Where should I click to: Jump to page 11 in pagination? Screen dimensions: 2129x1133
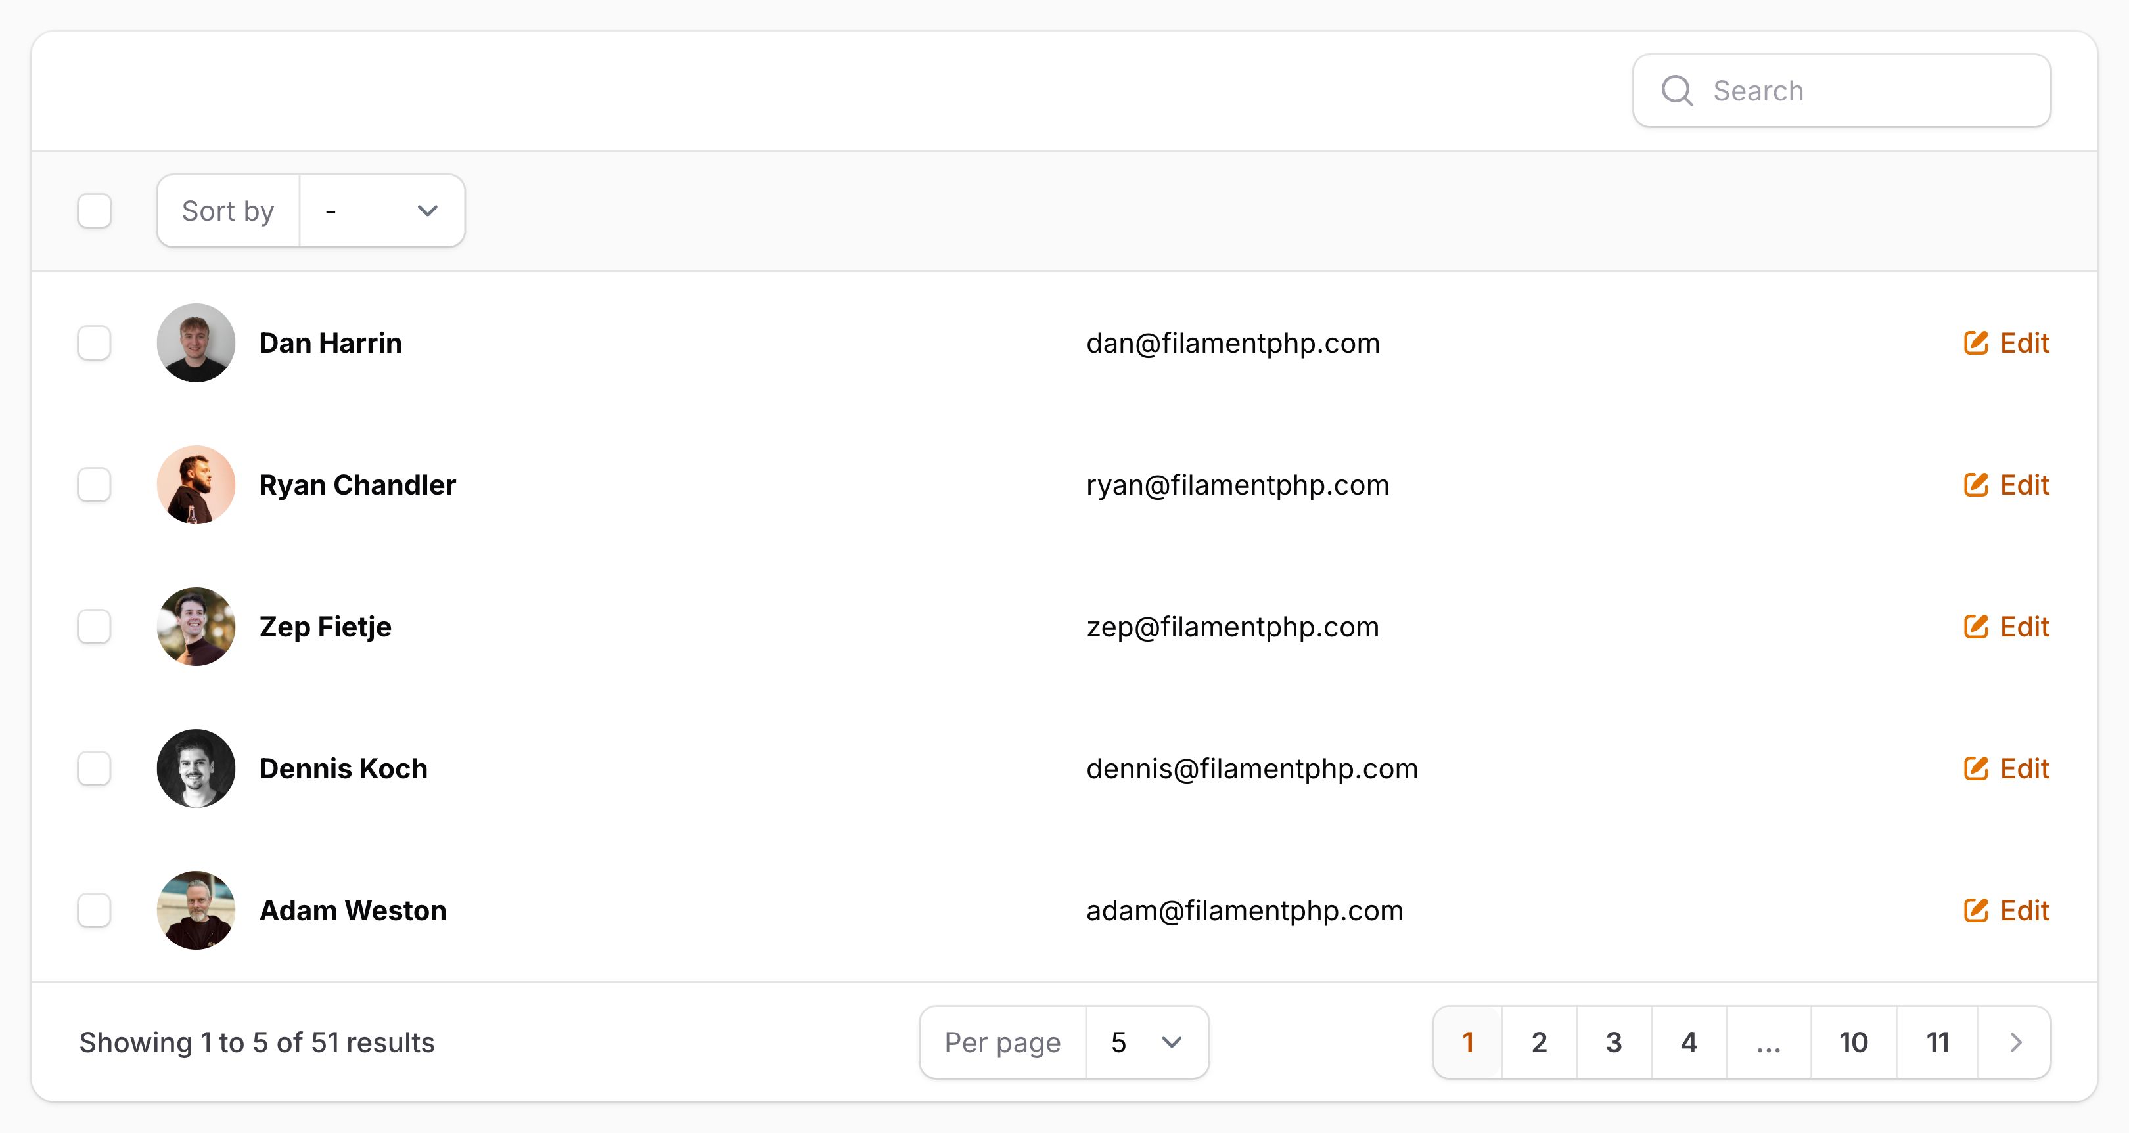(1937, 1042)
